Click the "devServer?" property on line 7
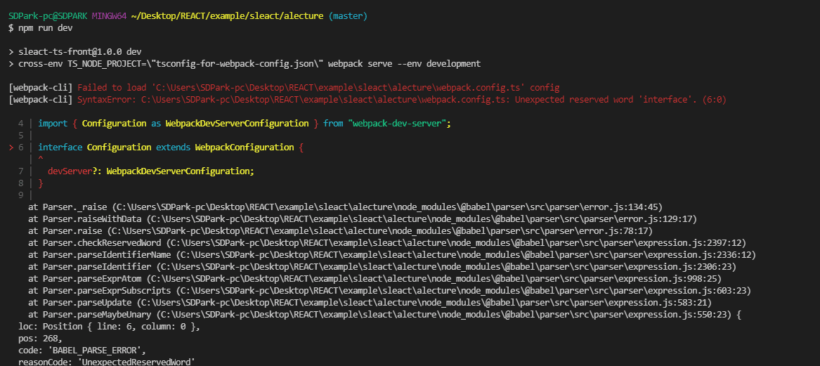The width and height of the screenshot is (820, 366). 74,171
